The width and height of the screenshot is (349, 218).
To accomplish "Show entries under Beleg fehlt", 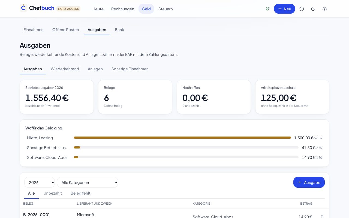I will point(80,193).
